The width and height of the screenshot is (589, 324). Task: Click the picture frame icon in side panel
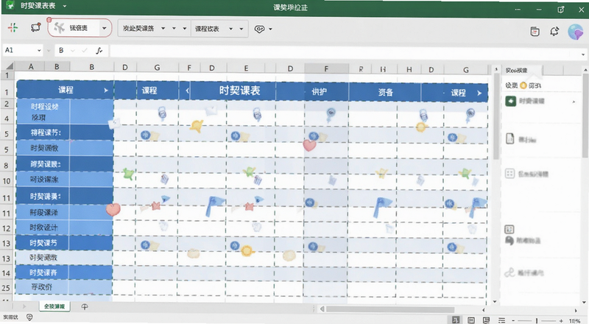[x=509, y=229]
